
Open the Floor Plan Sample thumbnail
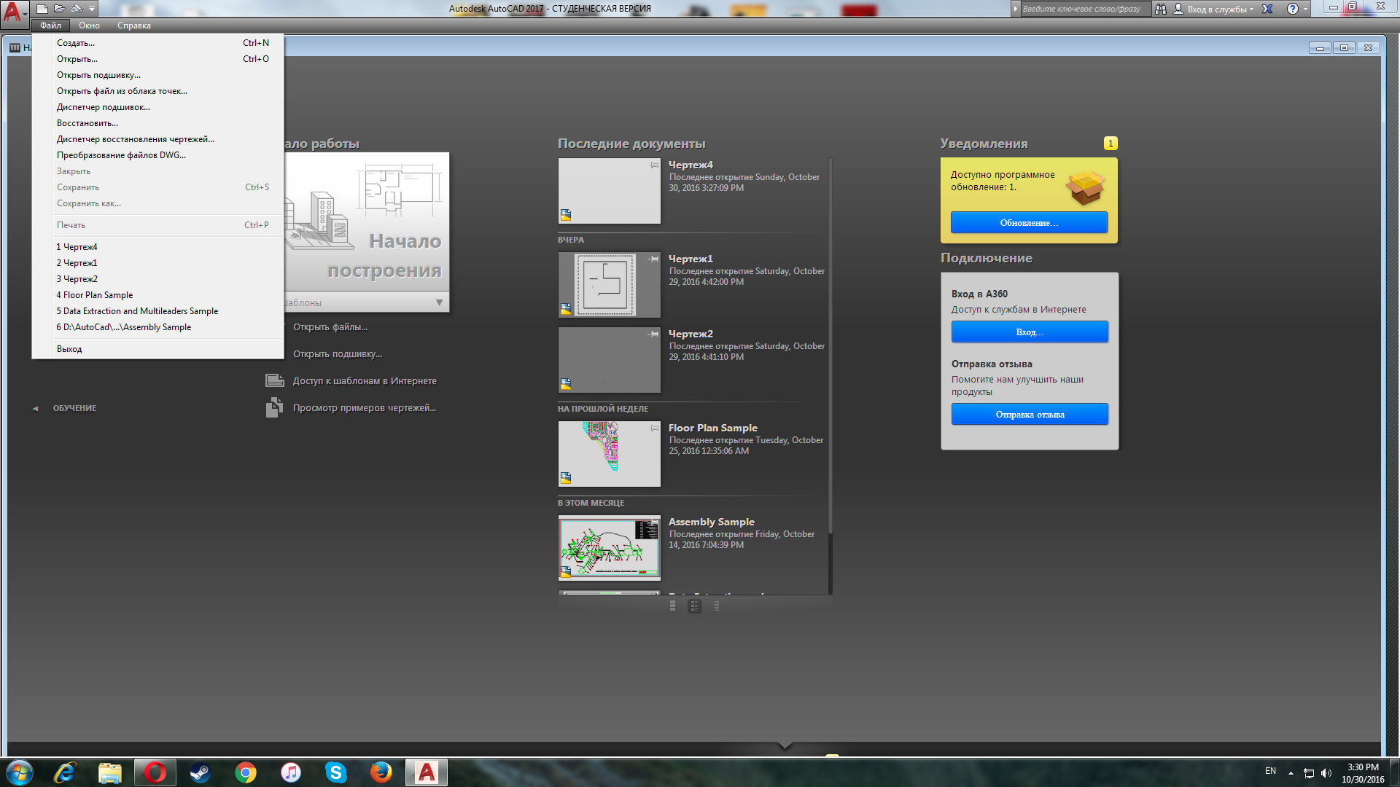point(610,454)
